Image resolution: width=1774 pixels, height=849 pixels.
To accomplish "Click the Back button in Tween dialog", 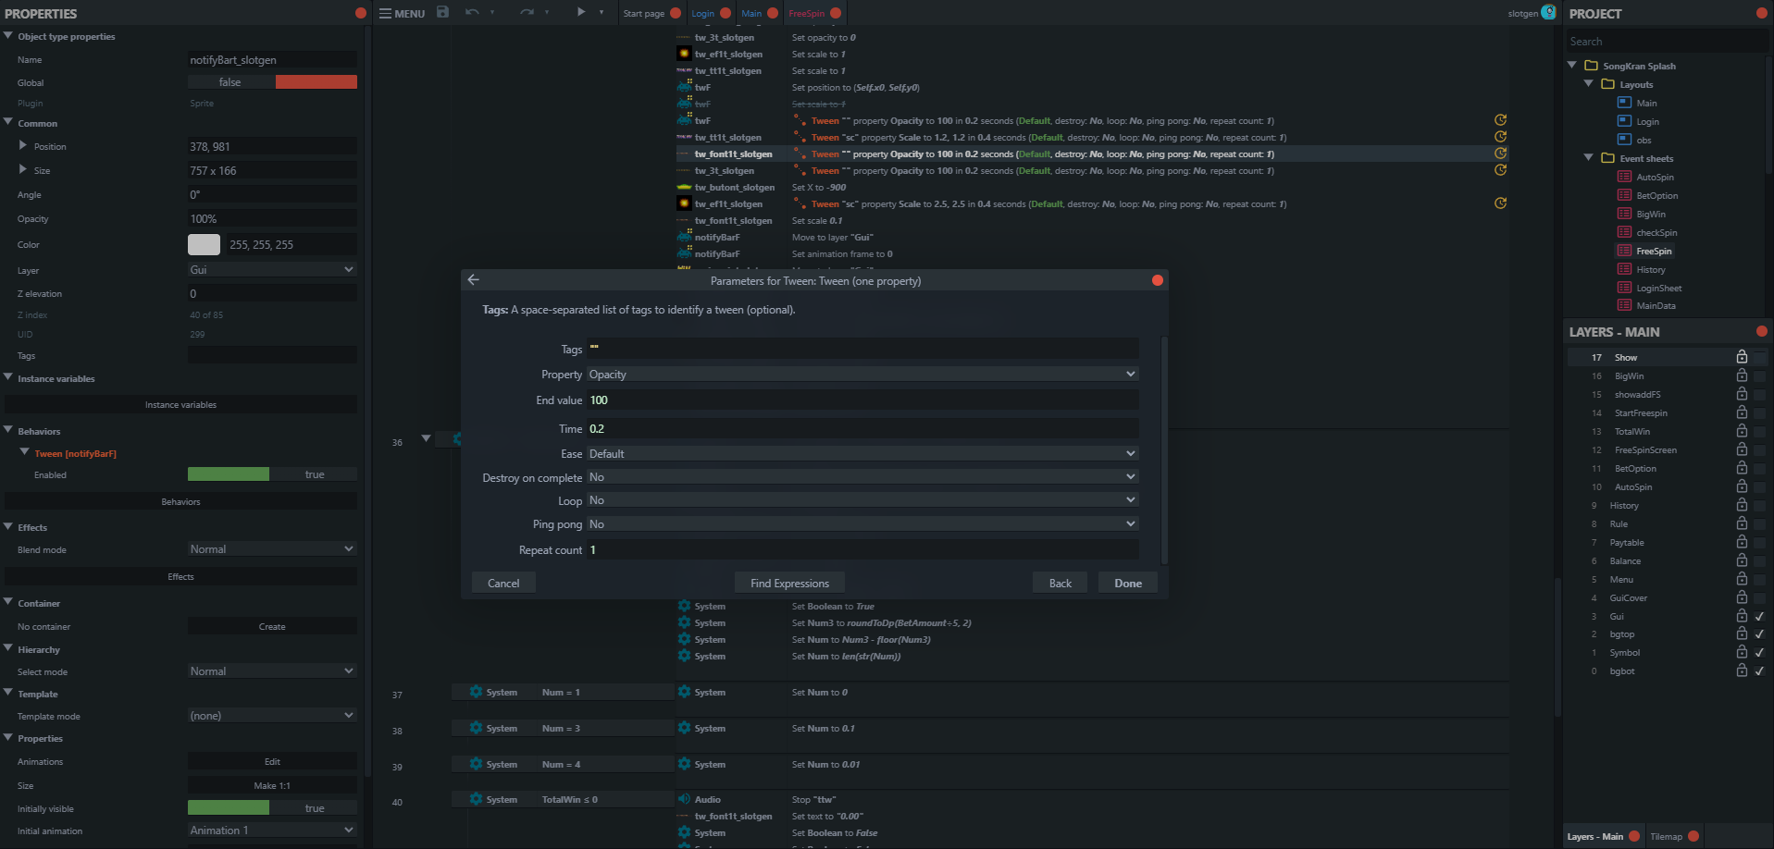I will tap(1061, 583).
